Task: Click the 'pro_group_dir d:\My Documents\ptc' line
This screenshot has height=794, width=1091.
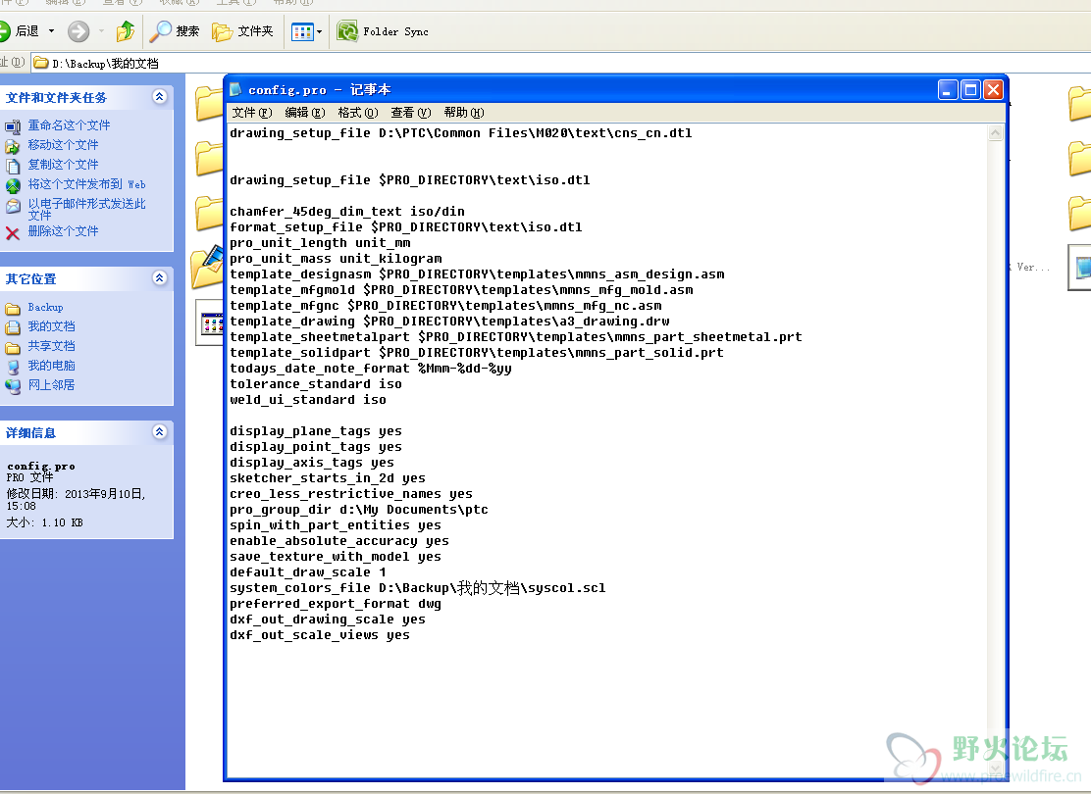Action: [359, 510]
